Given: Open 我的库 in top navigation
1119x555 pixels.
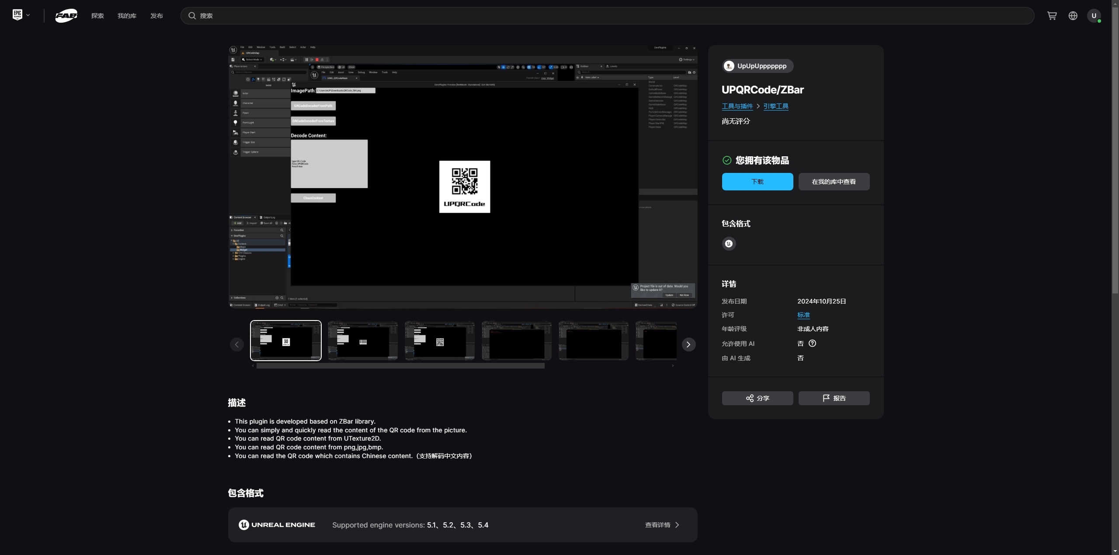Looking at the screenshot, I should point(127,16).
